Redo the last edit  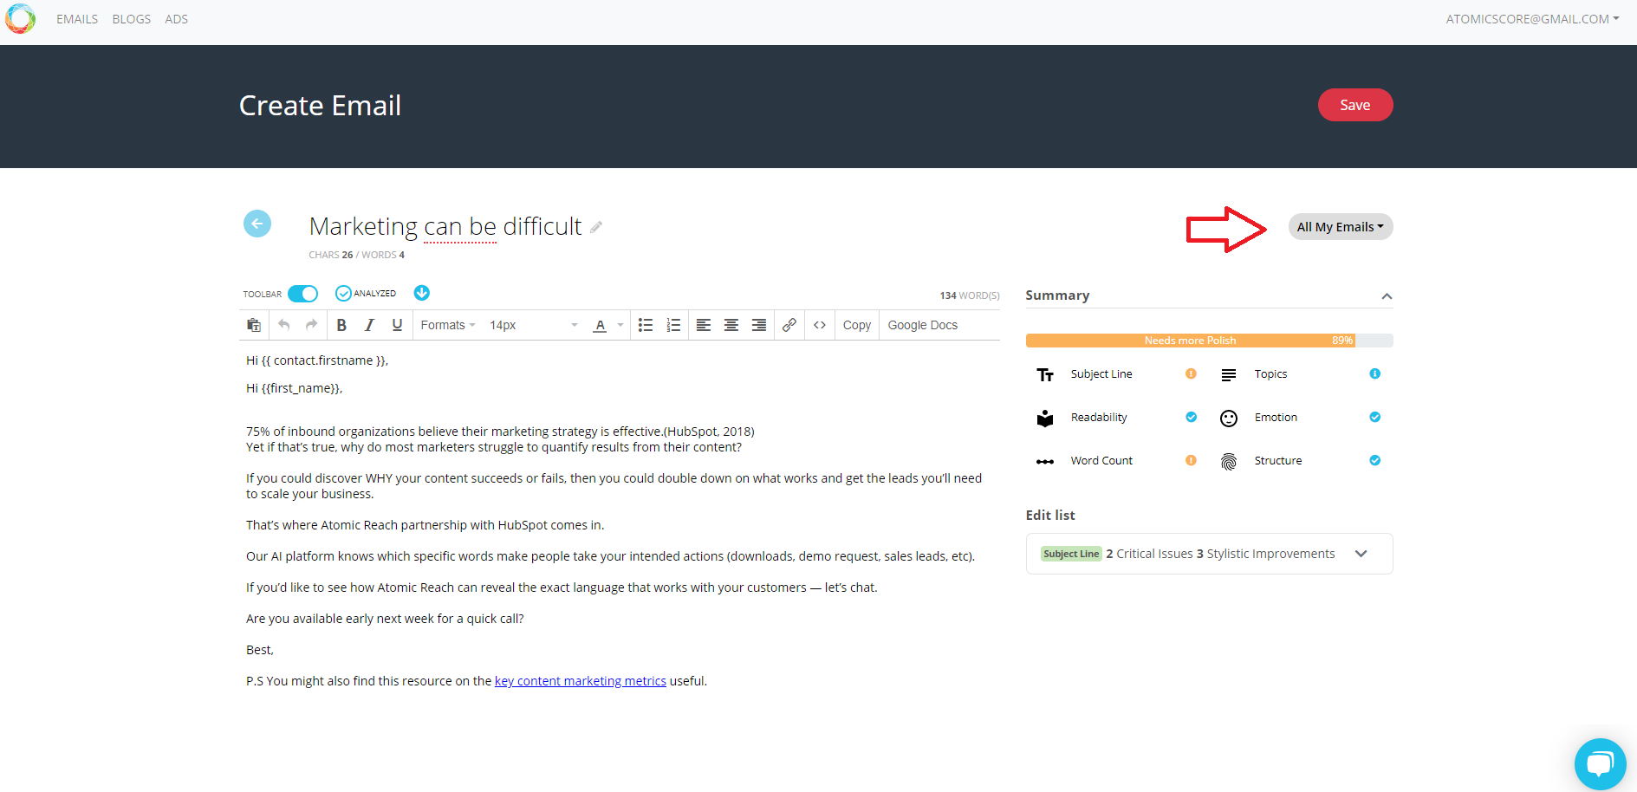point(311,325)
